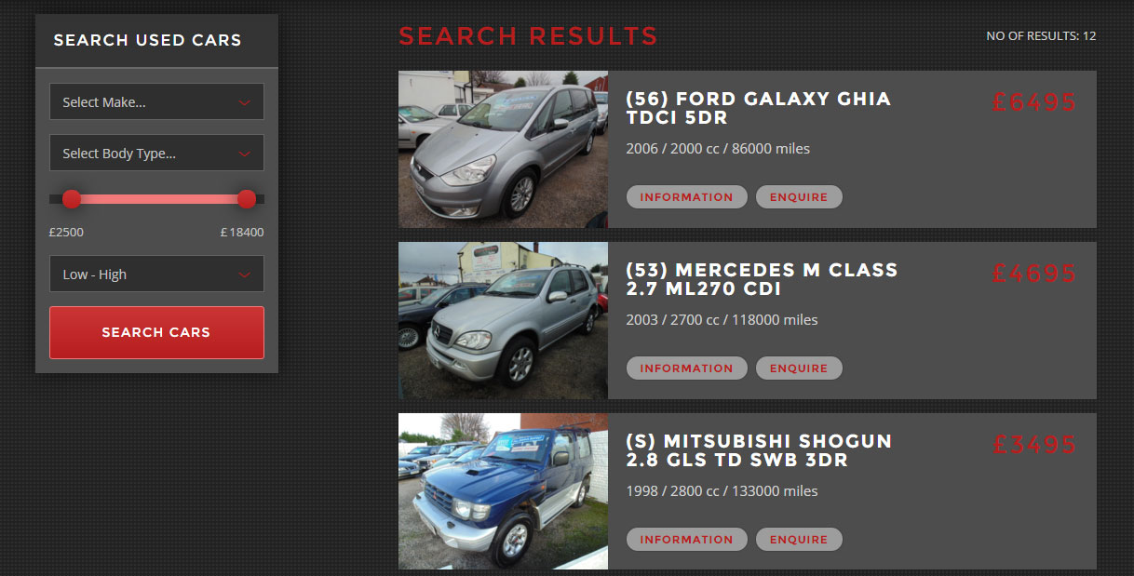Screen dimensions: 1134x576
Task: Open the (S) Mitsubishi Shogun title link
Action: pos(759,450)
